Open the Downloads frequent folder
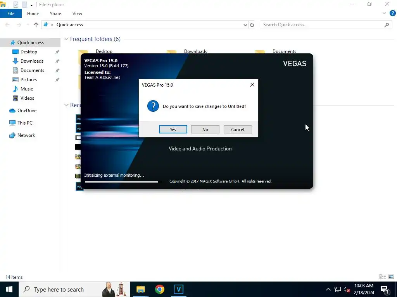This screenshot has width=397, height=297. tap(195, 51)
